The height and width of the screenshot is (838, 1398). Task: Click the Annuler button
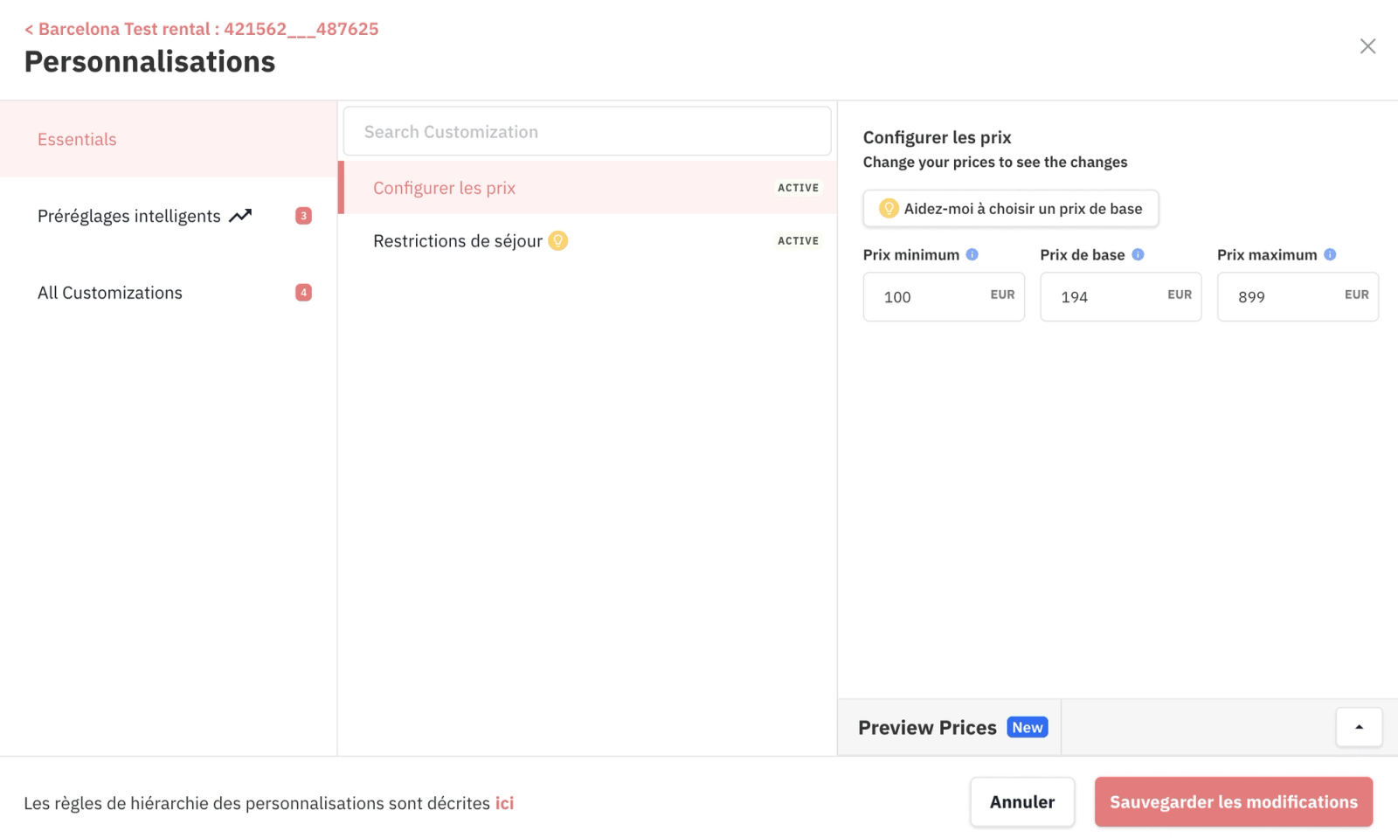(1022, 802)
